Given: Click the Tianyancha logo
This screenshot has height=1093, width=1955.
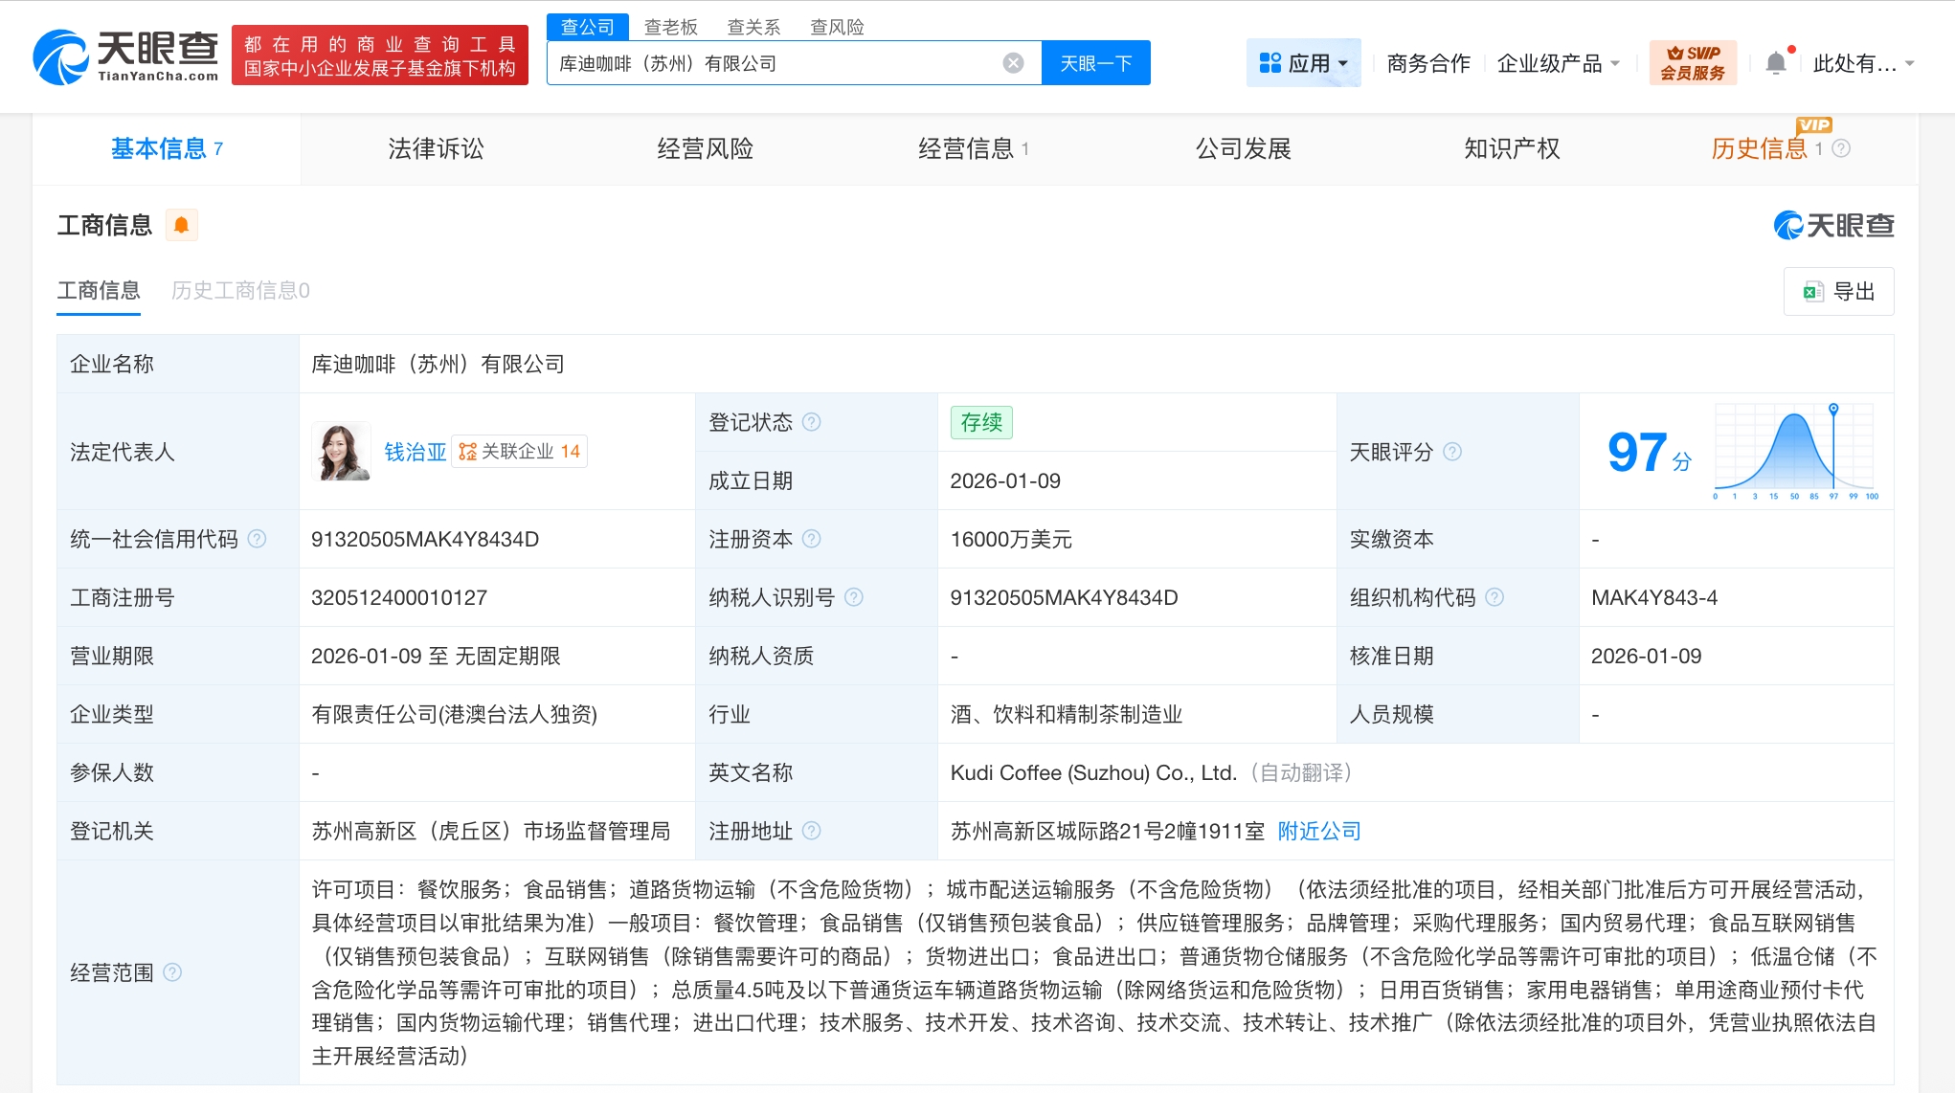Looking at the screenshot, I should tap(124, 55).
